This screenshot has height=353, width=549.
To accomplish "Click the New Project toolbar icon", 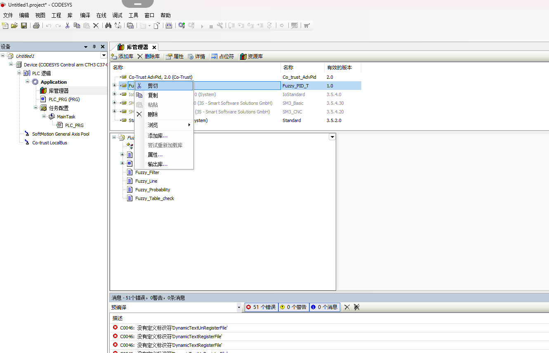I will click(5, 26).
